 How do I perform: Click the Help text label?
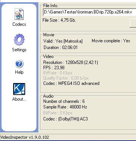click(19, 72)
